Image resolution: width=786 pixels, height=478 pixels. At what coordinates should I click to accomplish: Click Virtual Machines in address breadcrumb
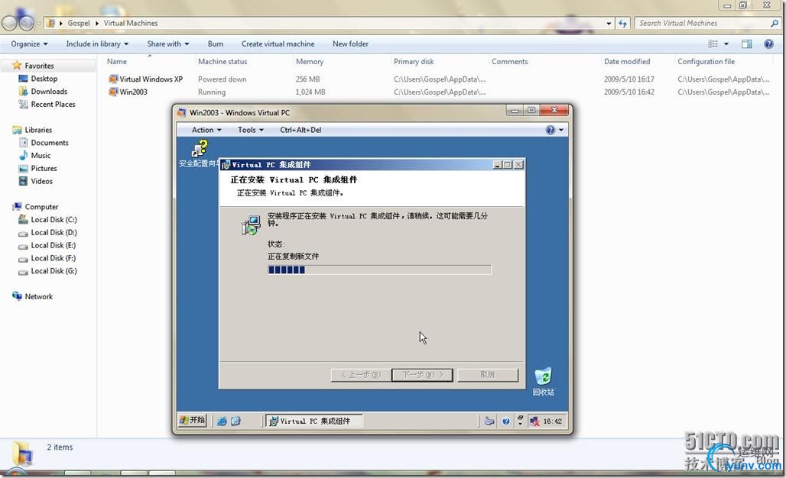tap(130, 23)
